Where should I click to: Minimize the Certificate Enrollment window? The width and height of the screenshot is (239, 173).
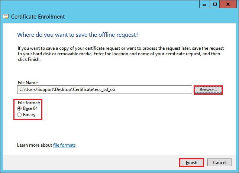[x=204, y=4]
